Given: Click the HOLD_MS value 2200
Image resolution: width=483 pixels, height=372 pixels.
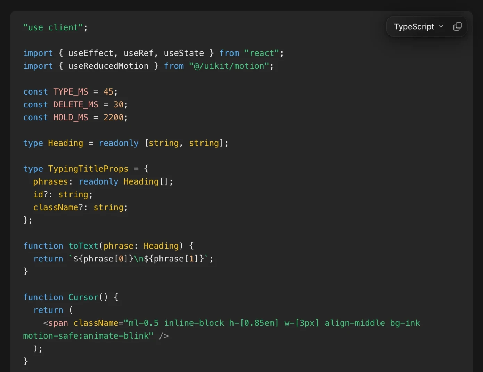Looking at the screenshot, I should point(113,118).
